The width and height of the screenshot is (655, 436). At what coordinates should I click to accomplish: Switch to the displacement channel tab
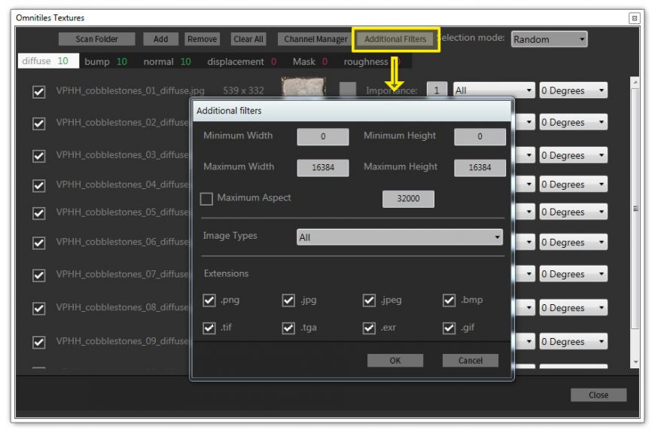(241, 62)
